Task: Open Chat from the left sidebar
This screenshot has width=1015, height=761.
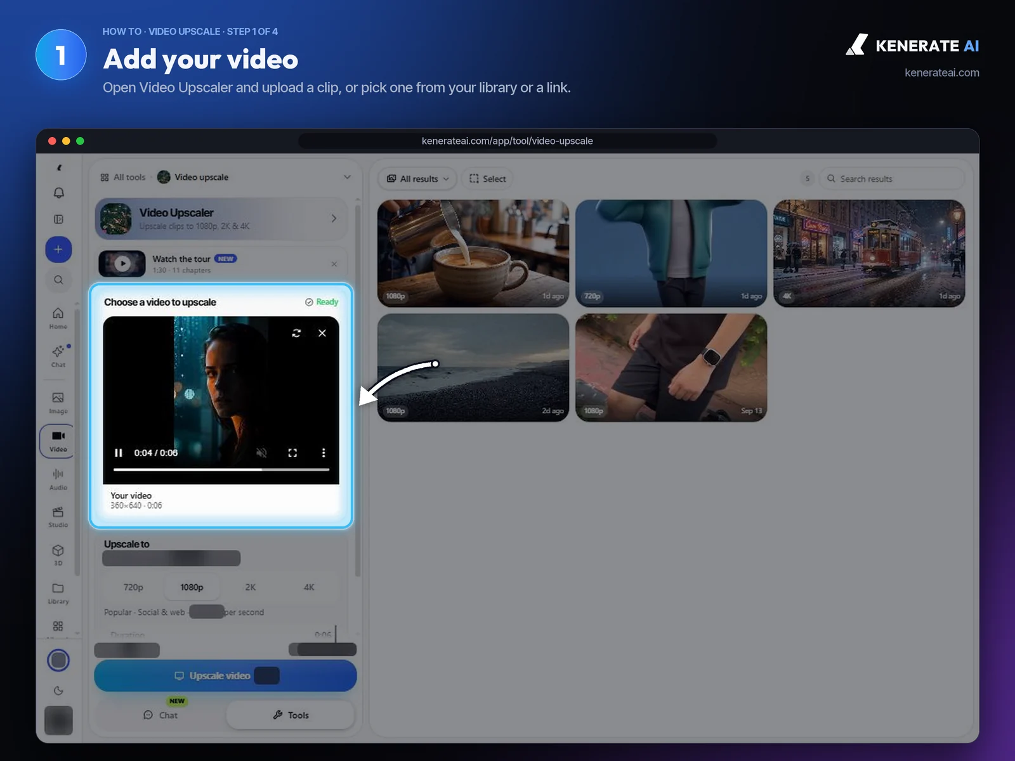Action: point(58,356)
